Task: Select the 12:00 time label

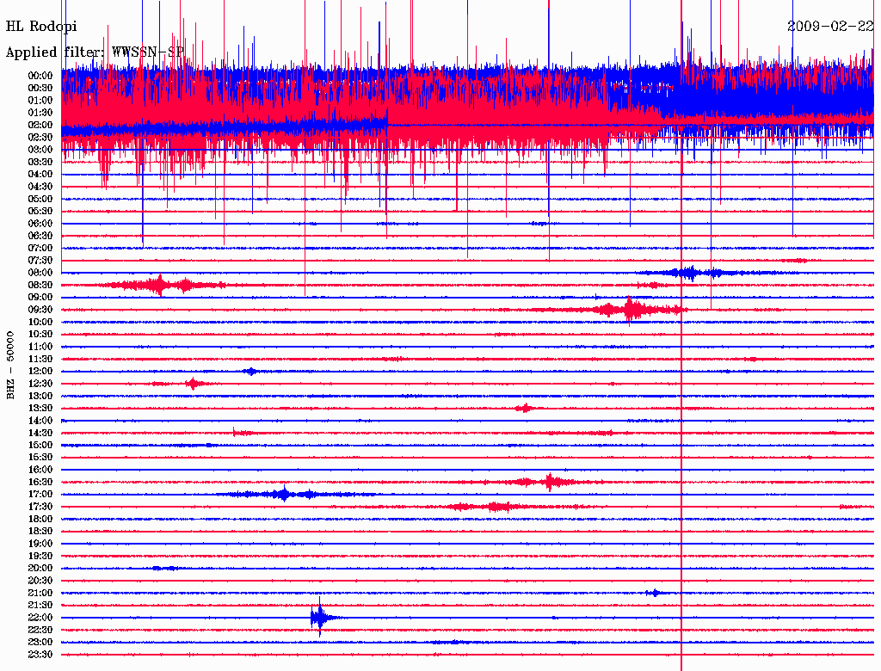Action: [40, 371]
